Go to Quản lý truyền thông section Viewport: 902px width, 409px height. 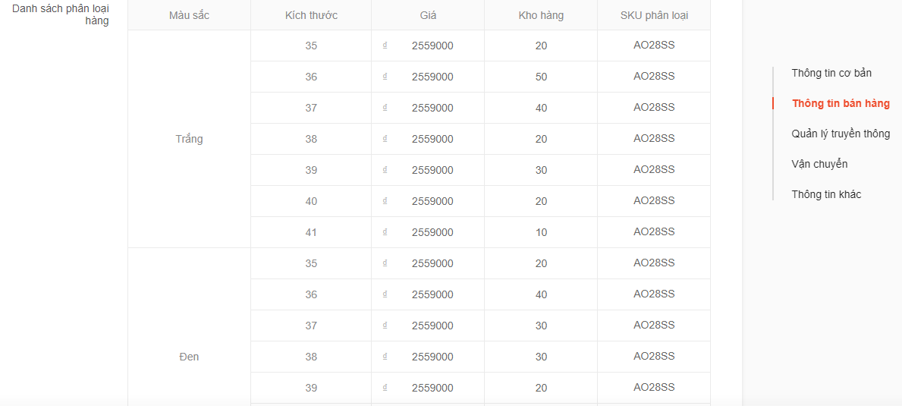tap(841, 134)
